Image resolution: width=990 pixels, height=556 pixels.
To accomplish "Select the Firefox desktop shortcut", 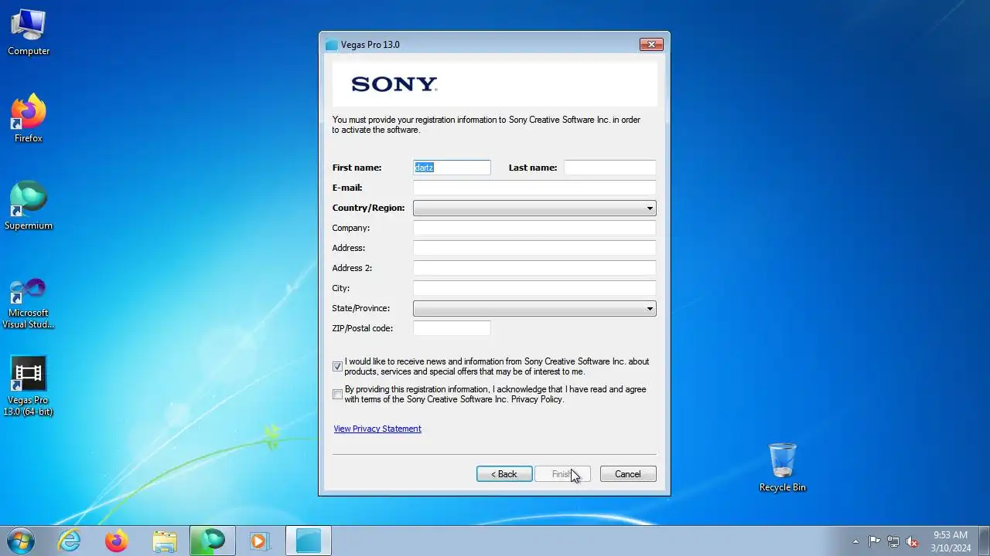I will [29, 119].
